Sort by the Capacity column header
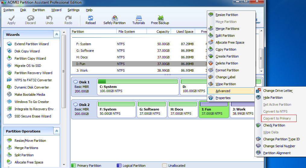Screen dimensions: 306x168 click(x=159, y=32)
